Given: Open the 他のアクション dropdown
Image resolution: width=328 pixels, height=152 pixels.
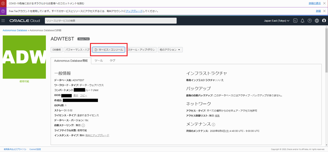Looking at the screenshot, I should 170,50.
